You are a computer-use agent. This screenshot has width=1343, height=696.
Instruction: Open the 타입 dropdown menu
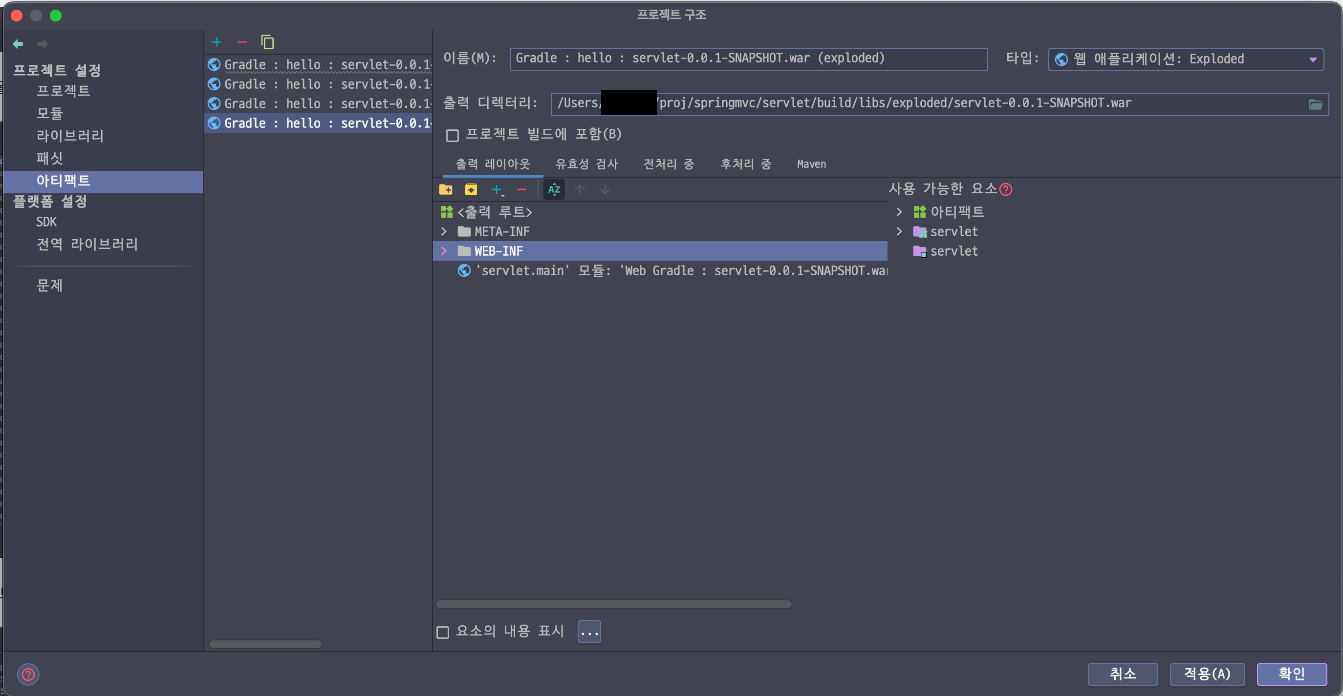tap(1185, 60)
